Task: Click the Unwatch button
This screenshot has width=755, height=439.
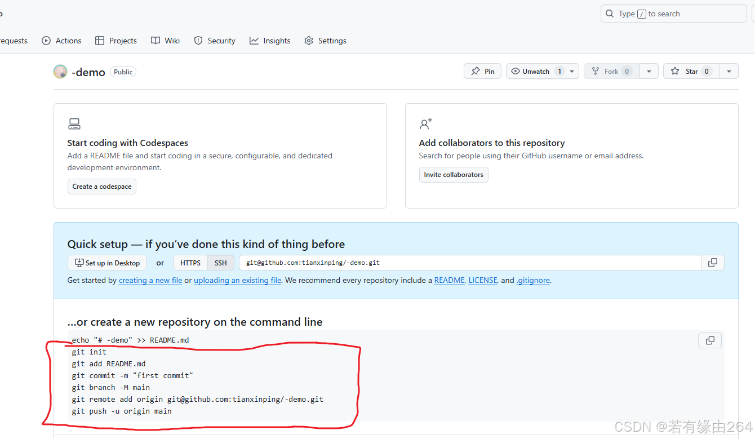Action: pyautogui.click(x=536, y=71)
